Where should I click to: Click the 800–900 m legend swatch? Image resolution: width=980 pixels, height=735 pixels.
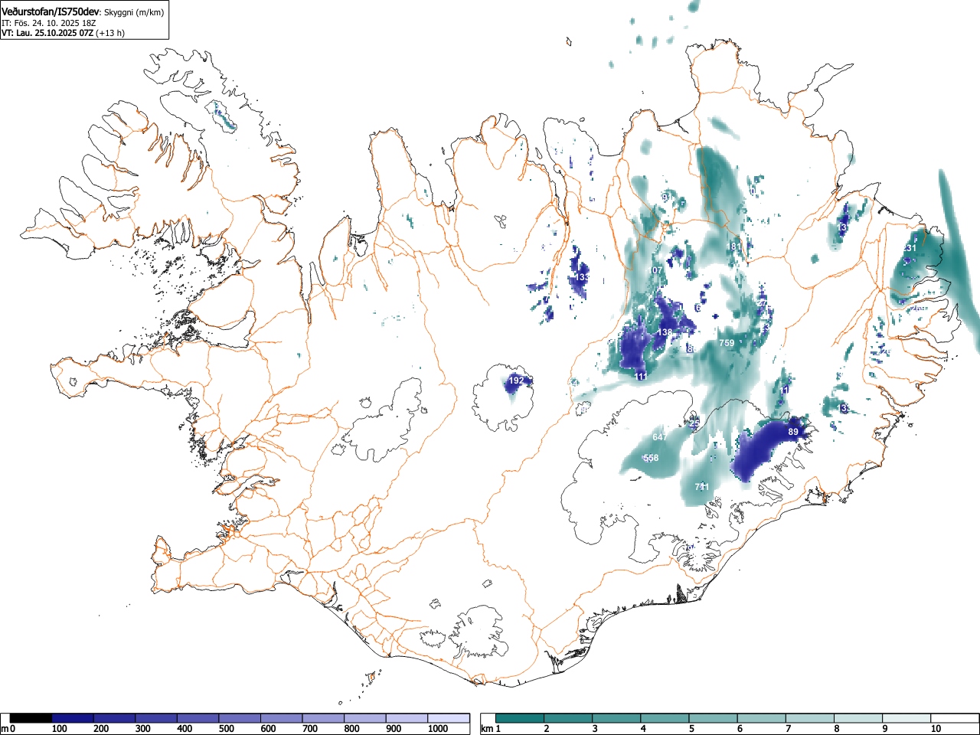coord(364,718)
